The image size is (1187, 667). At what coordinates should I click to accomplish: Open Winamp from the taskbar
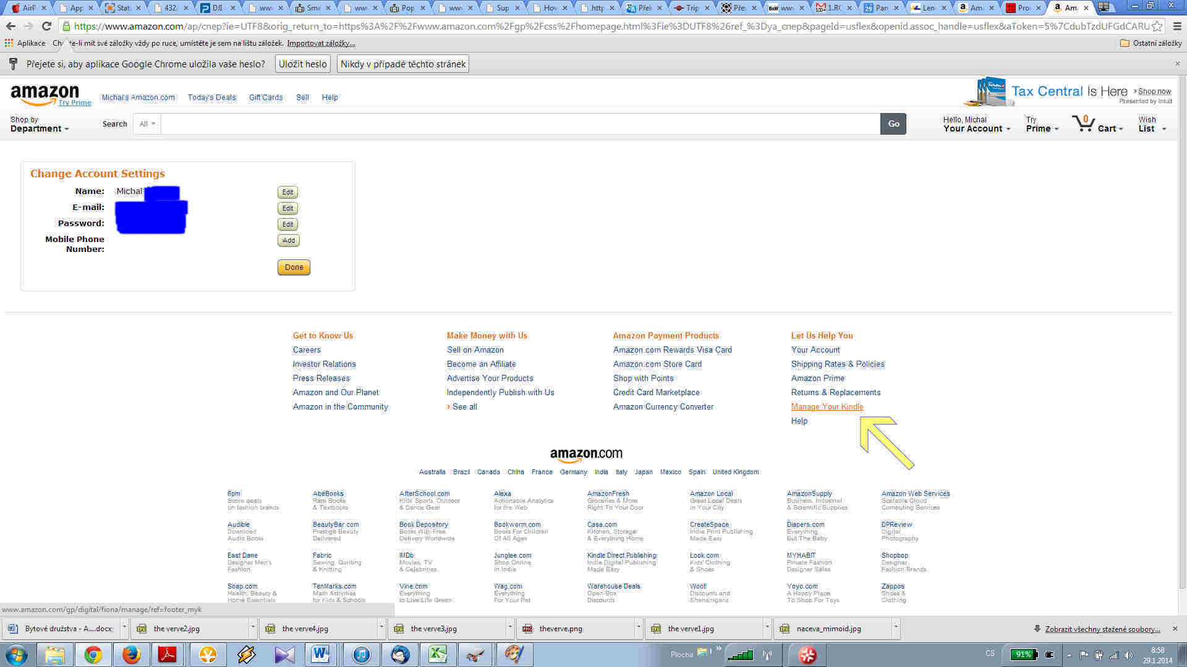[247, 655]
